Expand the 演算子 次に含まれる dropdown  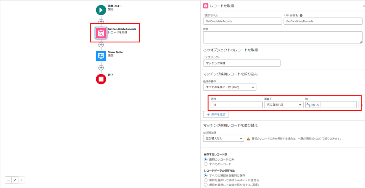283,105
